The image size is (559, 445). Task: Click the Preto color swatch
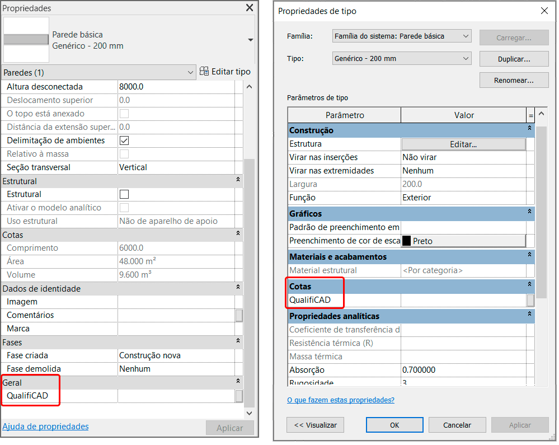point(407,241)
